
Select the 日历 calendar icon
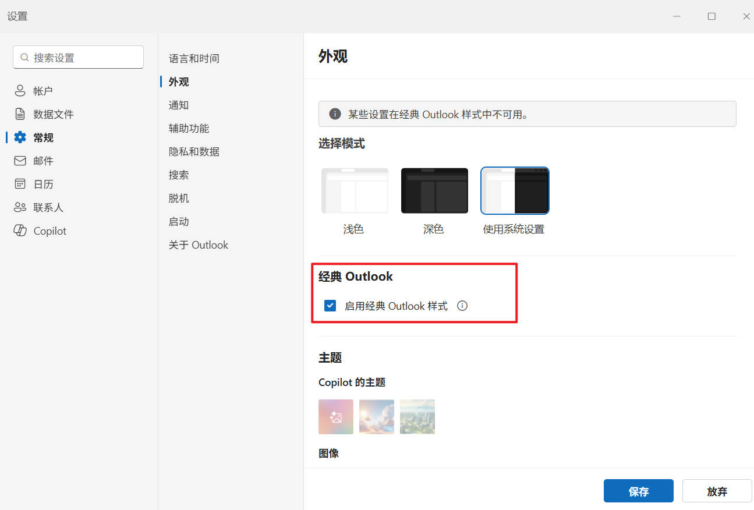point(20,184)
